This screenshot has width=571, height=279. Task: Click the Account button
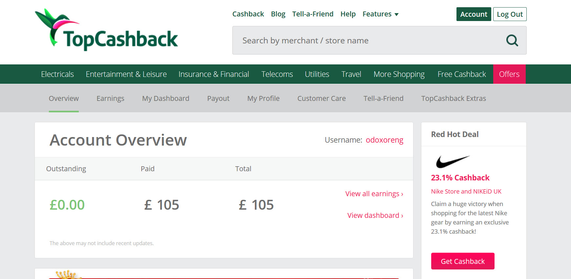point(474,14)
